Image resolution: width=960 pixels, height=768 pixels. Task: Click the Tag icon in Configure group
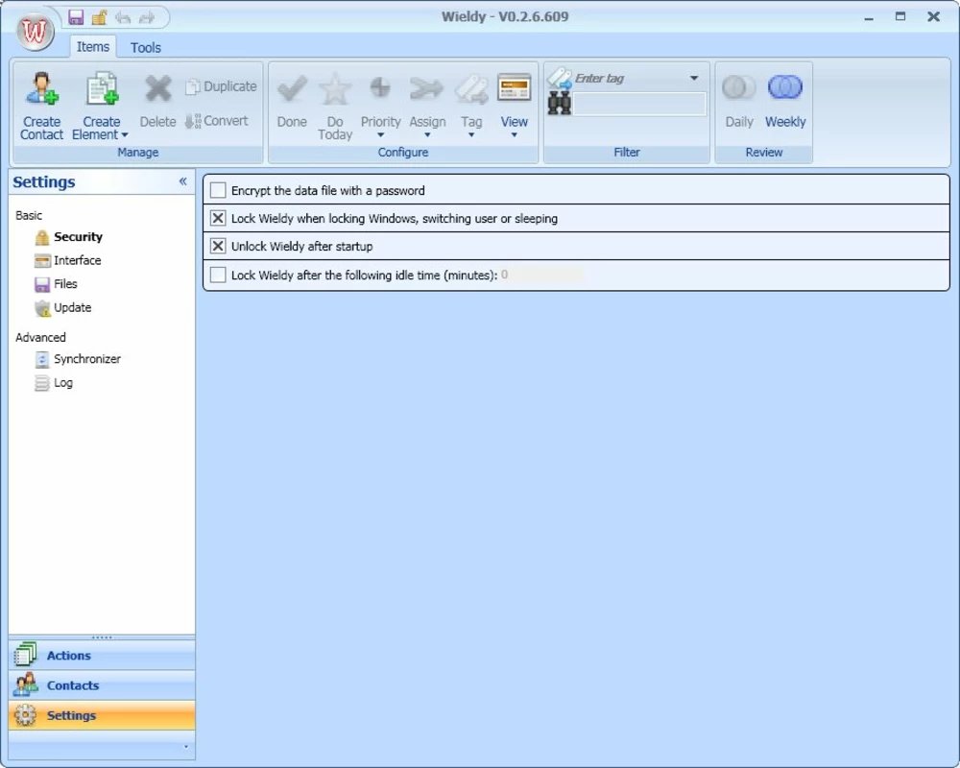pyautogui.click(x=471, y=89)
